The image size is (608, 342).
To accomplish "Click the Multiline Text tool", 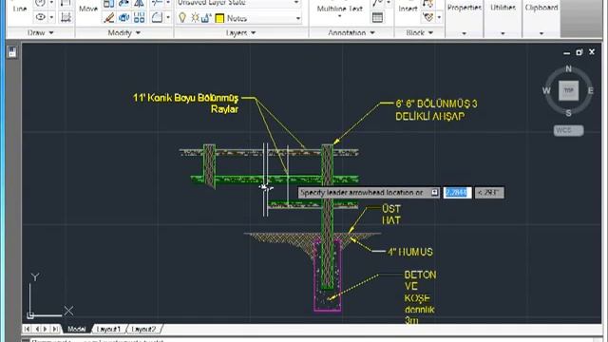I will coord(340,9).
